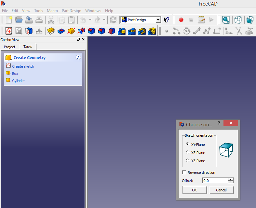Screen dimensions: 256x208
Task: Click the yellow Pad feature icon
Action: [51, 31]
